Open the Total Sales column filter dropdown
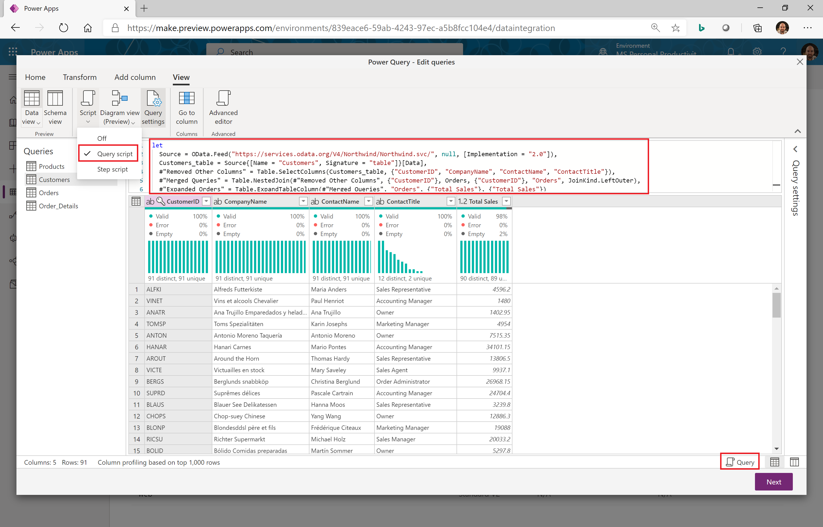 506,201
